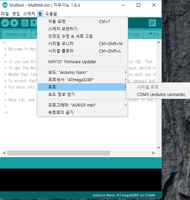The height and width of the screenshot is (200, 190).
Task: Open a sketch with the Open icon
Action: pyautogui.click(x=34, y=23)
